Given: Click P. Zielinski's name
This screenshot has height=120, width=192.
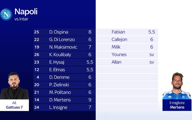Looking at the screenshot, I should click(60, 85).
